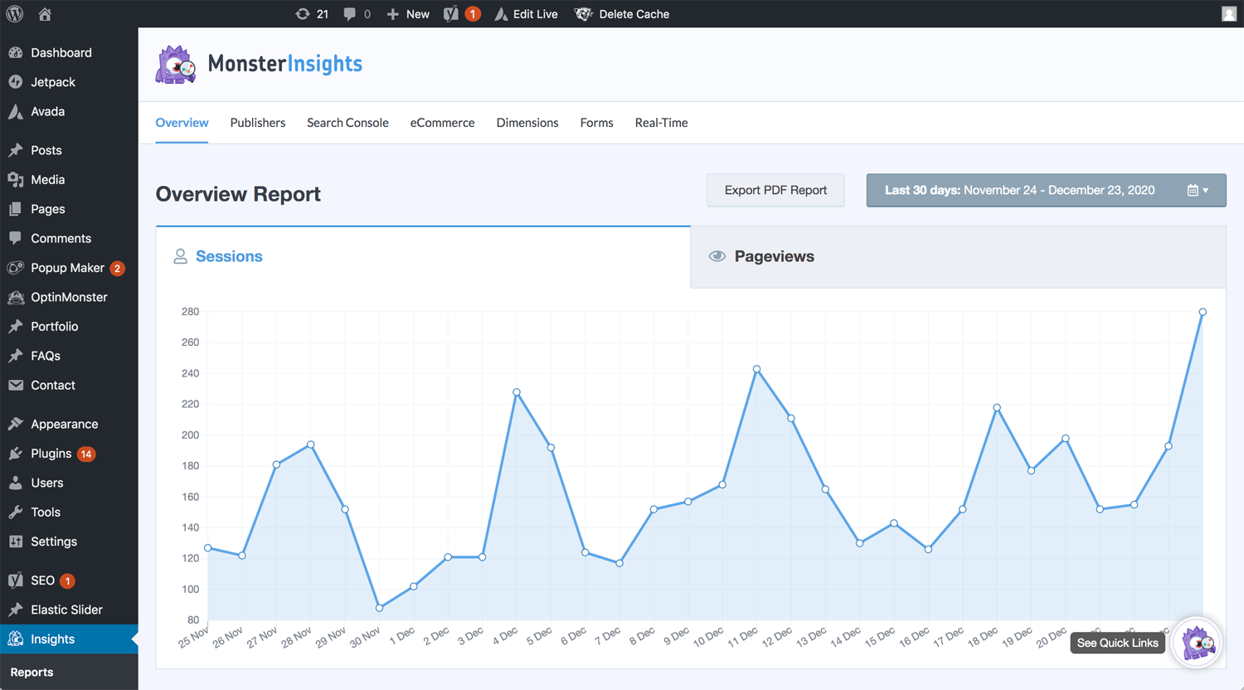Open the eCommerce tab
The width and height of the screenshot is (1244, 690).
click(442, 123)
